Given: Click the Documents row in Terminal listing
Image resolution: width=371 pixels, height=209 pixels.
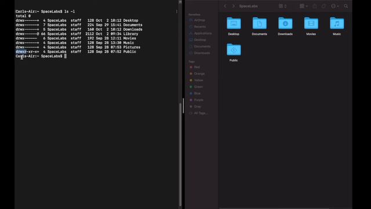Looking at the screenshot, I should 79,25.
